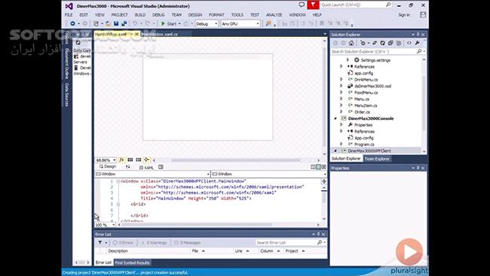Click horizontal split view icon
This screenshot has width=490, height=276.
pos(318,167)
